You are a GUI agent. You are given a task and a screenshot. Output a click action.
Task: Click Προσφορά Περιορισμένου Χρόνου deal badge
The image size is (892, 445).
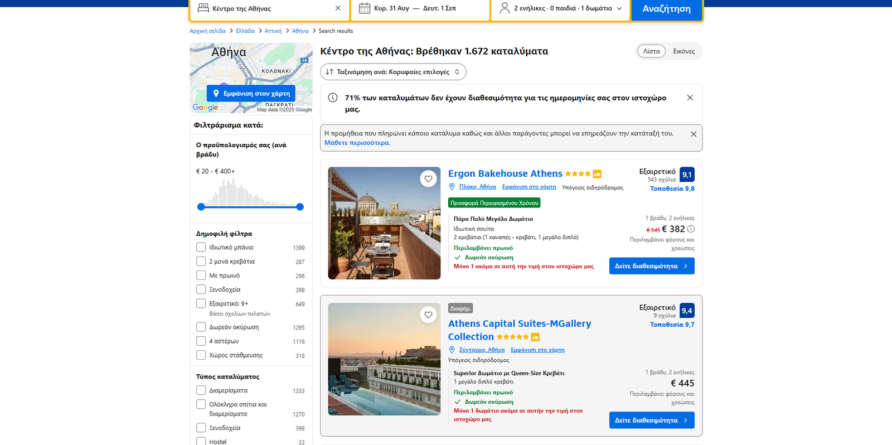495,203
